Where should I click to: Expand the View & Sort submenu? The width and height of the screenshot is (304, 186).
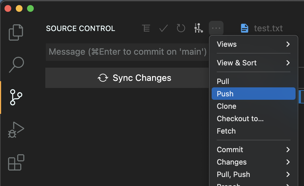[253, 63]
